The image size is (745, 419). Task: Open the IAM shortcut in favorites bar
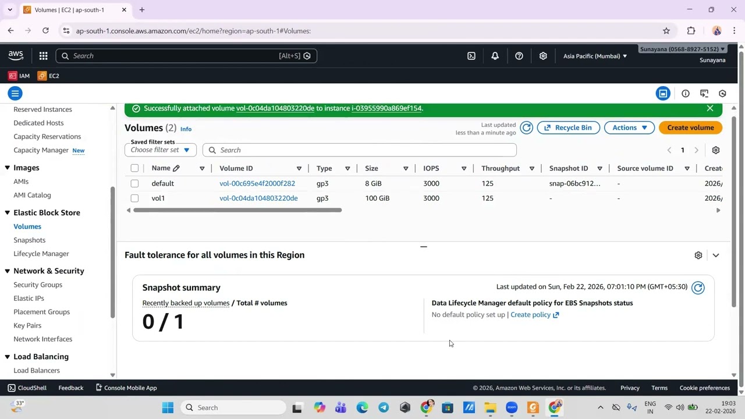coord(19,76)
